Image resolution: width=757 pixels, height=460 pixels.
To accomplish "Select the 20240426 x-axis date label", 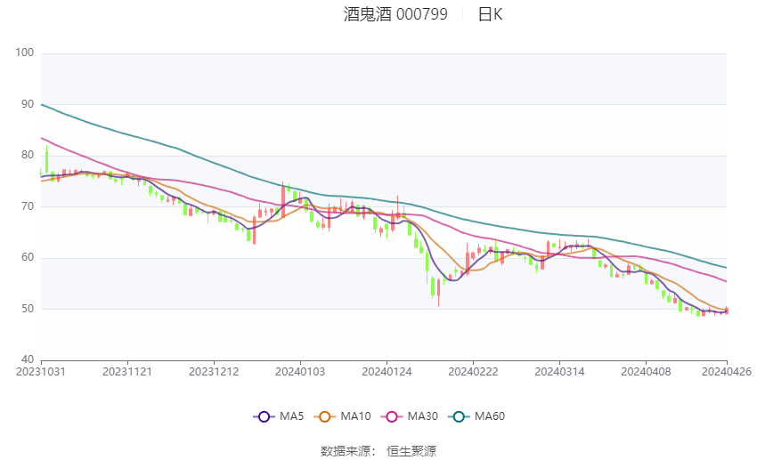I will (x=727, y=372).
